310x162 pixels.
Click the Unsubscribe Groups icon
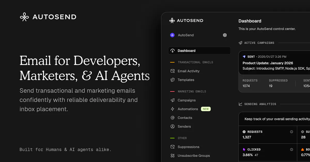point(173,156)
